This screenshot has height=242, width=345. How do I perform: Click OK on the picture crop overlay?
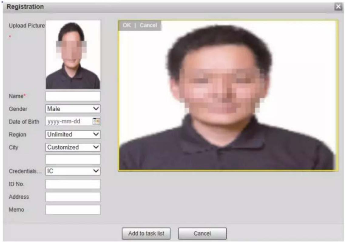point(127,25)
